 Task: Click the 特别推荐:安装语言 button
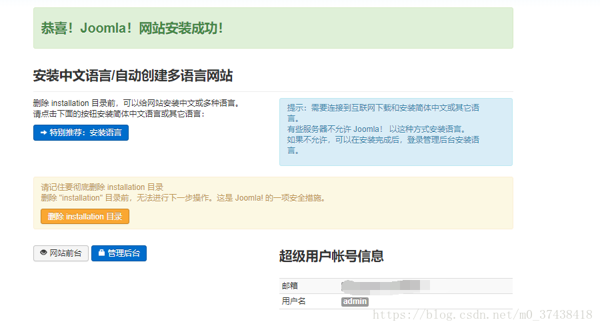(81, 133)
